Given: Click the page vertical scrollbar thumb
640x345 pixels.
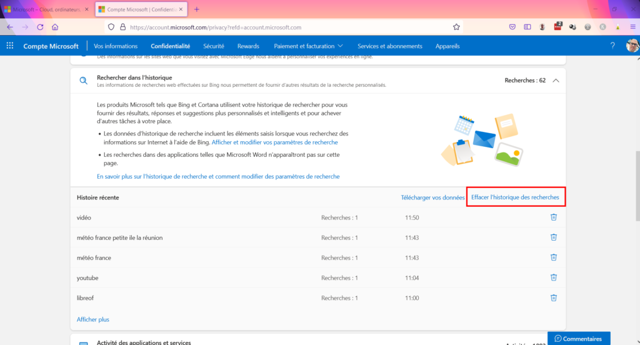Looking at the screenshot, I should (x=637, y=186).
